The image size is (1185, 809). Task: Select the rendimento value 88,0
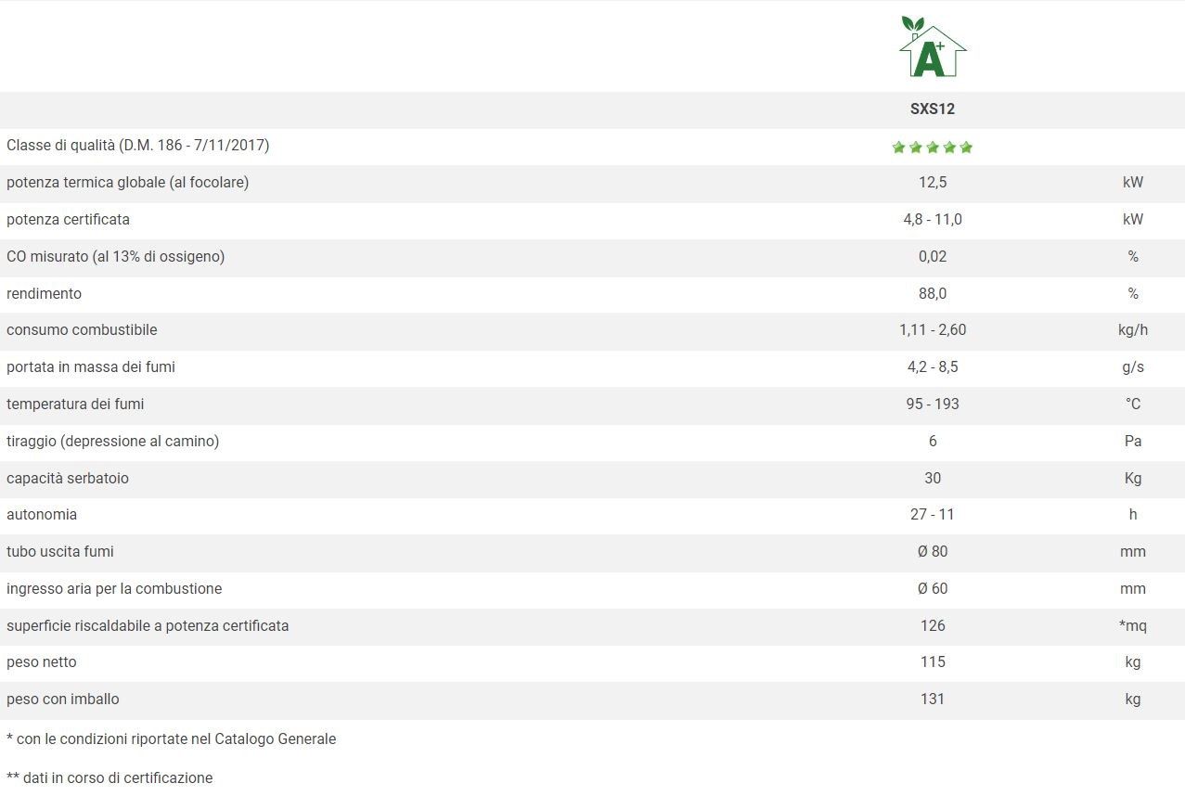(932, 293)
